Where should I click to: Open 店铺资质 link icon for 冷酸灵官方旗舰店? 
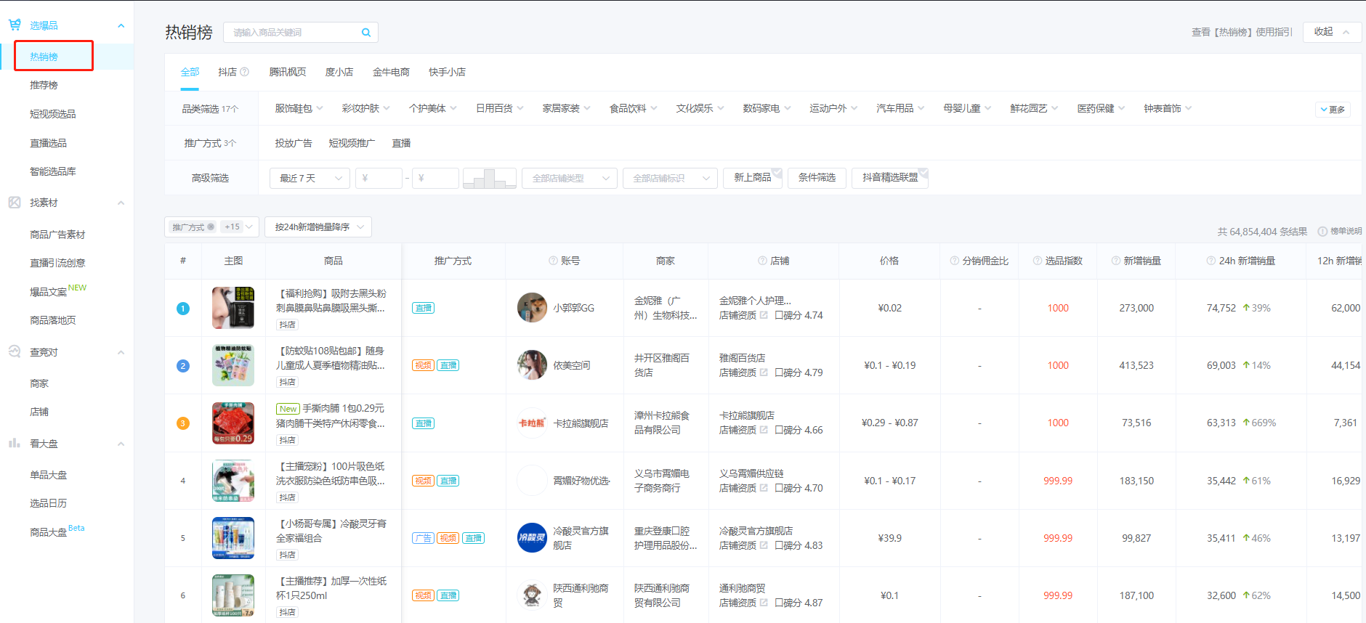coord(764,545)
